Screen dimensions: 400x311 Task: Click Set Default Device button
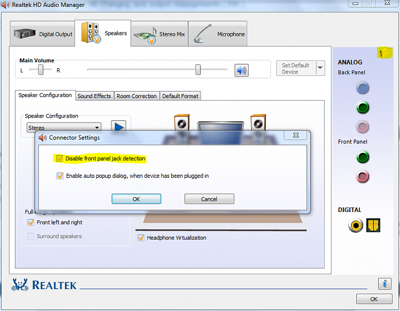click(x=296, y=68)
